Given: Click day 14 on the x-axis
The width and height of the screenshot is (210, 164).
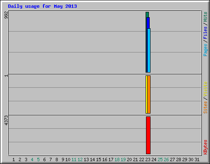Looking at the screenshot, I should coord(92,159).
